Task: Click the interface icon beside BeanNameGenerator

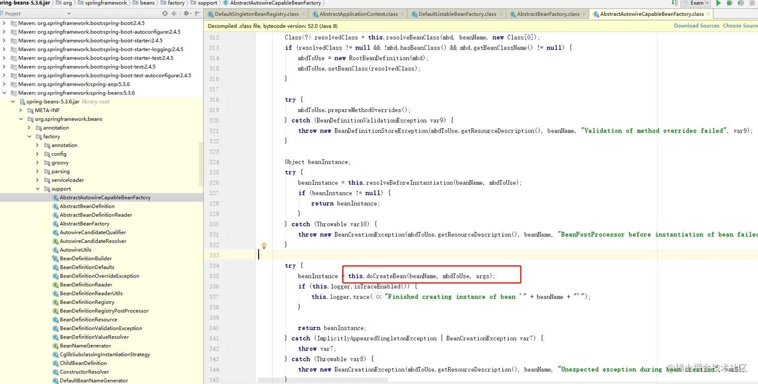Action: coord(56,346)
